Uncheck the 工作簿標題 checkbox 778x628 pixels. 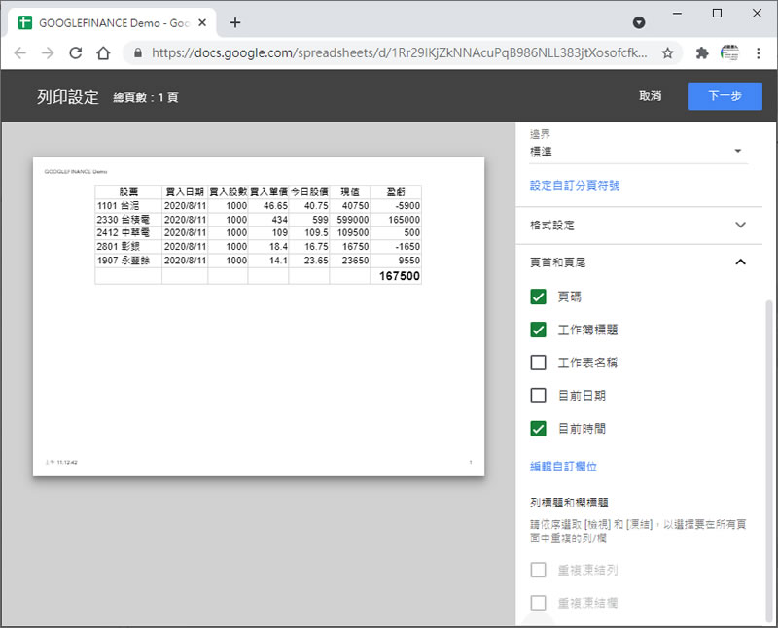538,330
